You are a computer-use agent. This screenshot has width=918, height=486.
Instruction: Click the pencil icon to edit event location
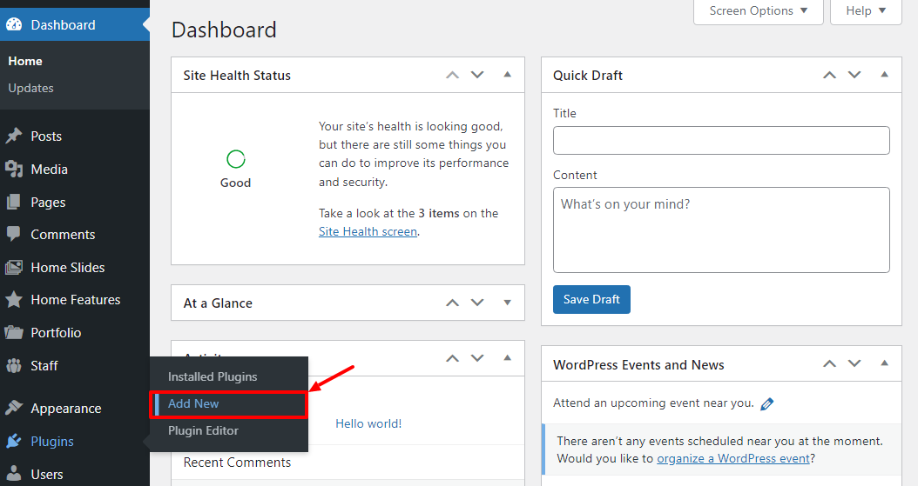click(x=767, y=403)
